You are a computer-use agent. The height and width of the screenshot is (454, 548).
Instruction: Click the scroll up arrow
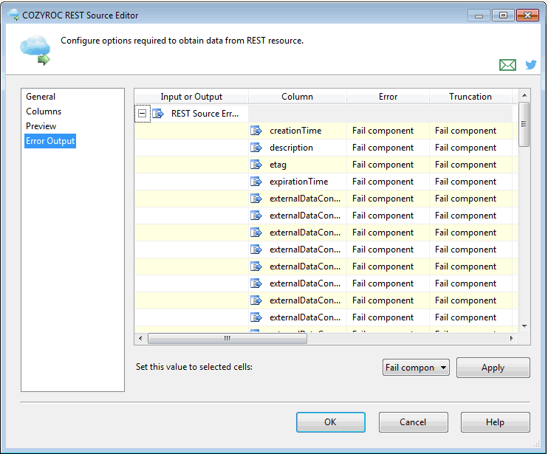click(x=524, y=95)
